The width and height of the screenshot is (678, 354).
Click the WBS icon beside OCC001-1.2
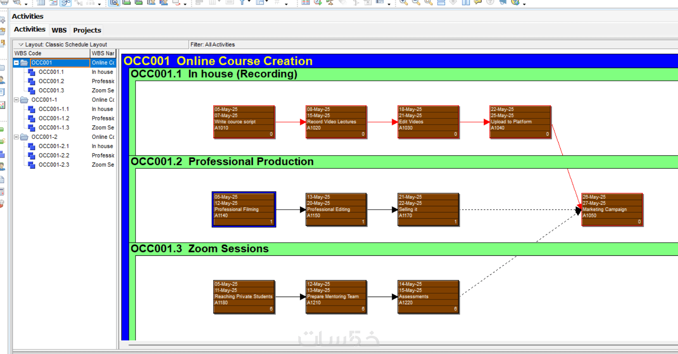click(31, 118)
